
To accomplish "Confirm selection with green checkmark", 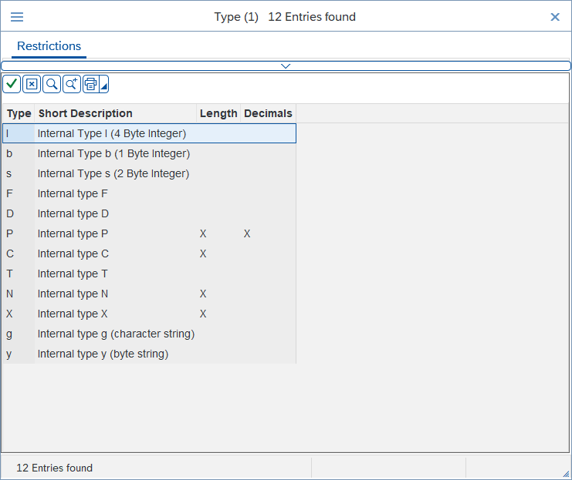I will click(12, 84).
